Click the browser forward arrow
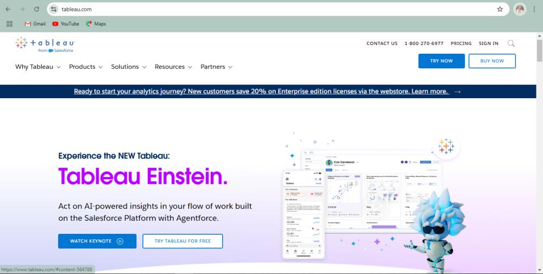The height and width of the screenshot is (274, 543). tap(22, 9)
